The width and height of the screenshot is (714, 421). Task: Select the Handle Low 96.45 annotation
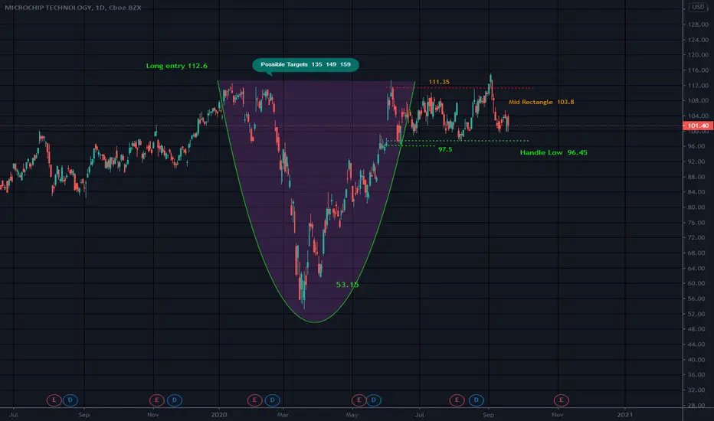554,152
